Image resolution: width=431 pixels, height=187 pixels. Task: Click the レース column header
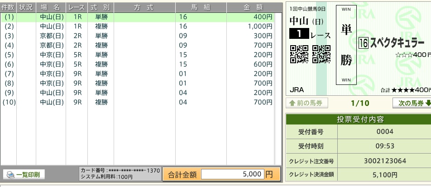77,7
